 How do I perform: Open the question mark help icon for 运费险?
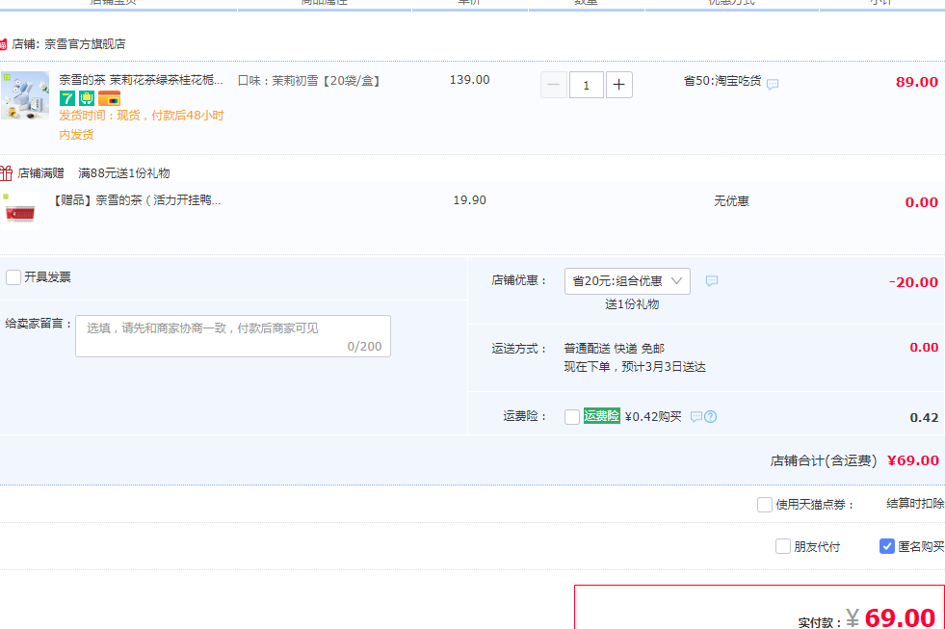point(711,417)
